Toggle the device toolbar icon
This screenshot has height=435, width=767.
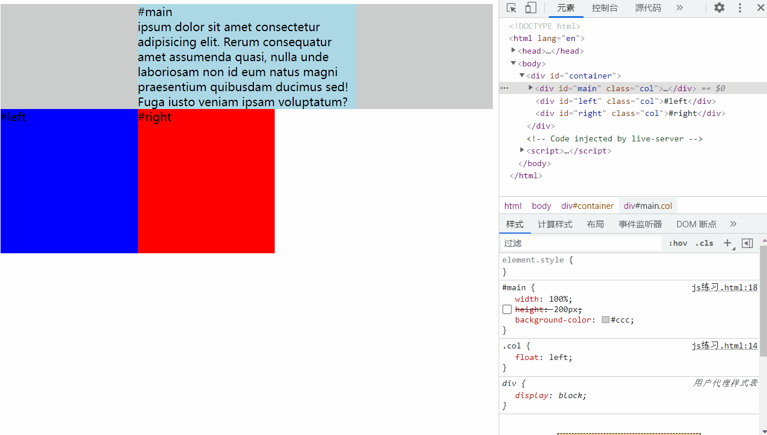(x=530, y=8)
